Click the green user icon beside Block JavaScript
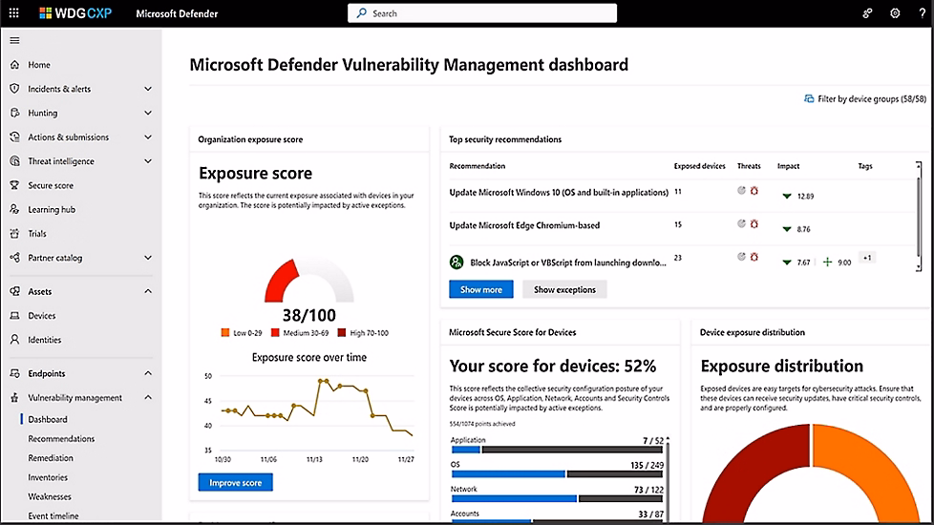The height and width of the screenshot is (525, 934). point(456,262)
